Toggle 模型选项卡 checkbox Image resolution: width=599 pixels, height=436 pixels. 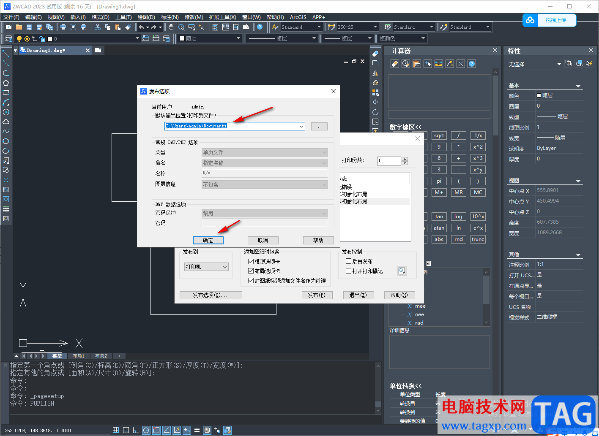(x=251, y=262)
